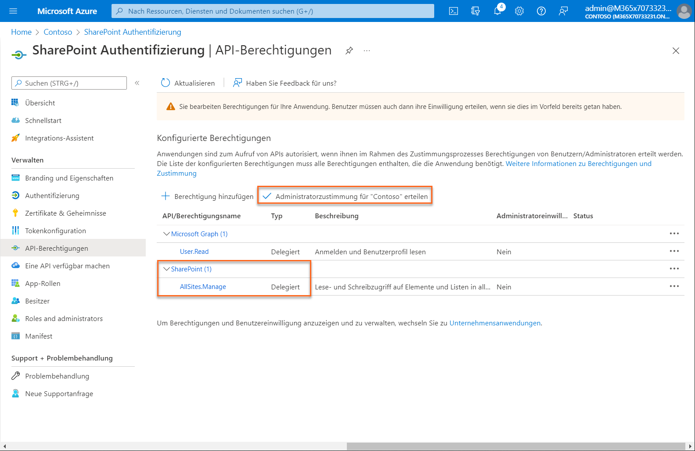The height and width of the screenshot is (451, 695).
Task: Open the feedback icon in the top bar
Action: click(x=563, y=11)
